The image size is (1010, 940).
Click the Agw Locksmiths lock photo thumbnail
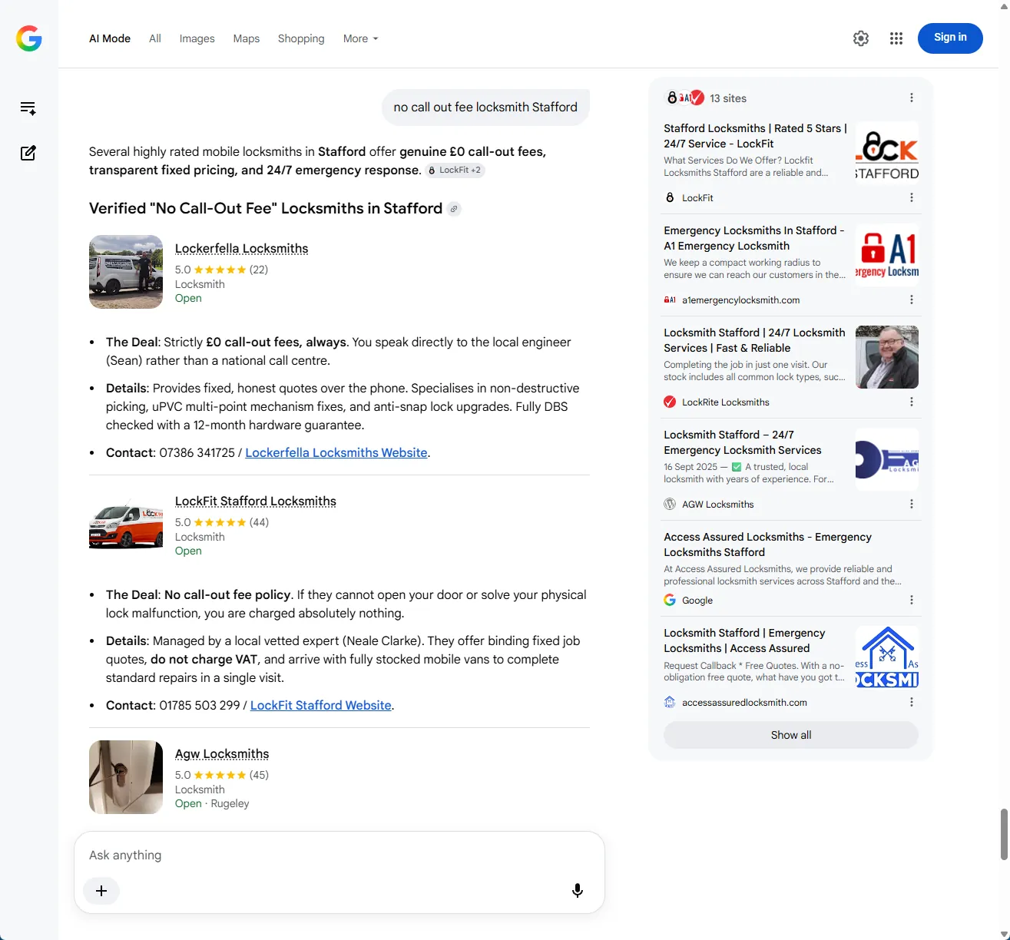[126, 777]
